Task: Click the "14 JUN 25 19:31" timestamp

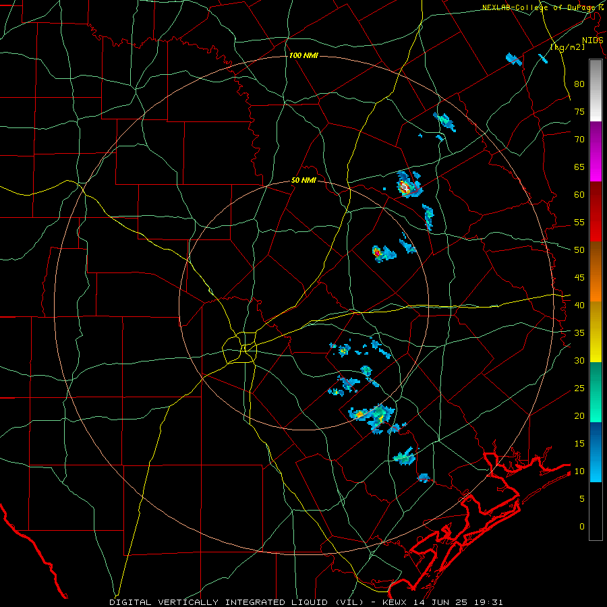Action: pyautogui.click(x=458, y=602)
